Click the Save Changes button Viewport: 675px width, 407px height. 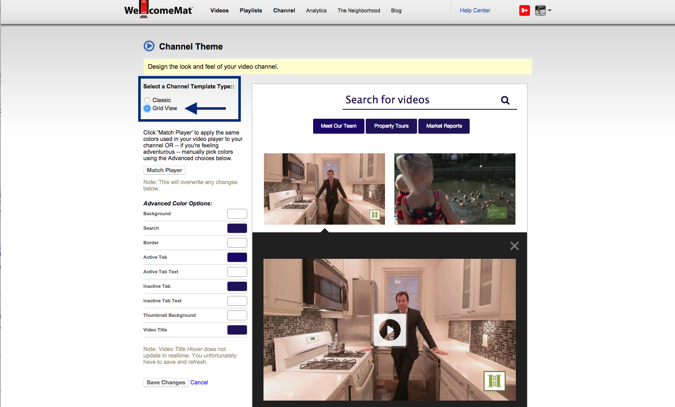point(166,383)
